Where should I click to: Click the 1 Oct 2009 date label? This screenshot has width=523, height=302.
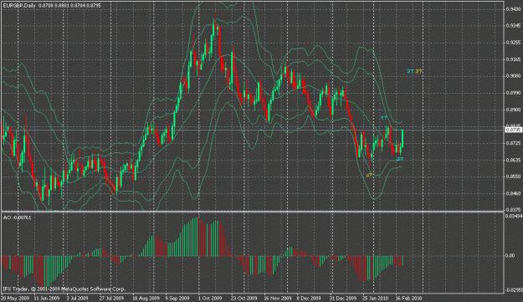coord(210,298)
